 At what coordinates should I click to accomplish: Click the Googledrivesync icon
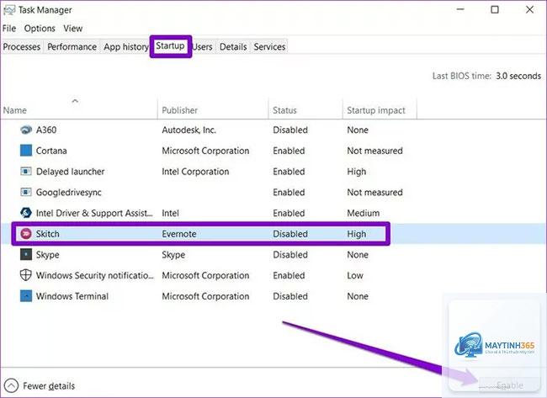26,192
